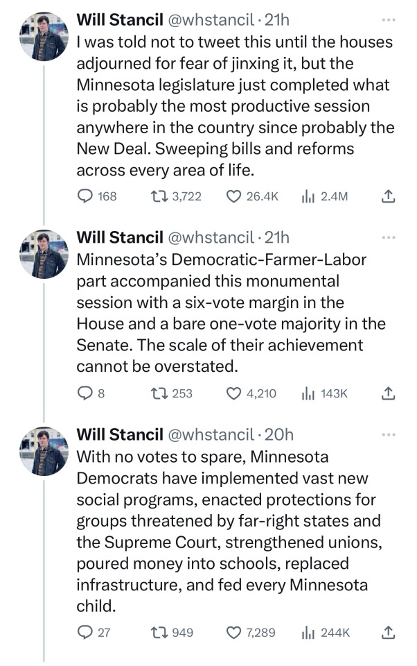Open more options on second tweet

point(389,237)
